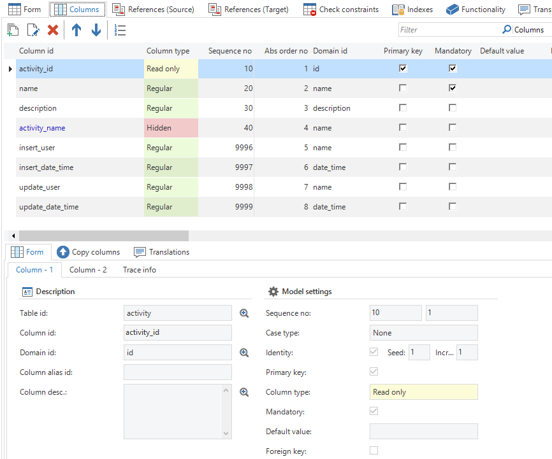
Task: Enable the Foreign key checkbox
Action: coord(374,451)
